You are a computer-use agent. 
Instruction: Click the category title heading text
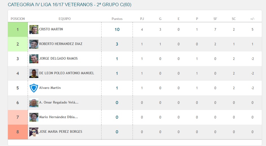click(x=70, y=5)
